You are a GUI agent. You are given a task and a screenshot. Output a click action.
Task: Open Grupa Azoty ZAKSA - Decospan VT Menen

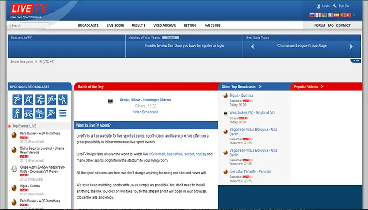tap(42, 169)
